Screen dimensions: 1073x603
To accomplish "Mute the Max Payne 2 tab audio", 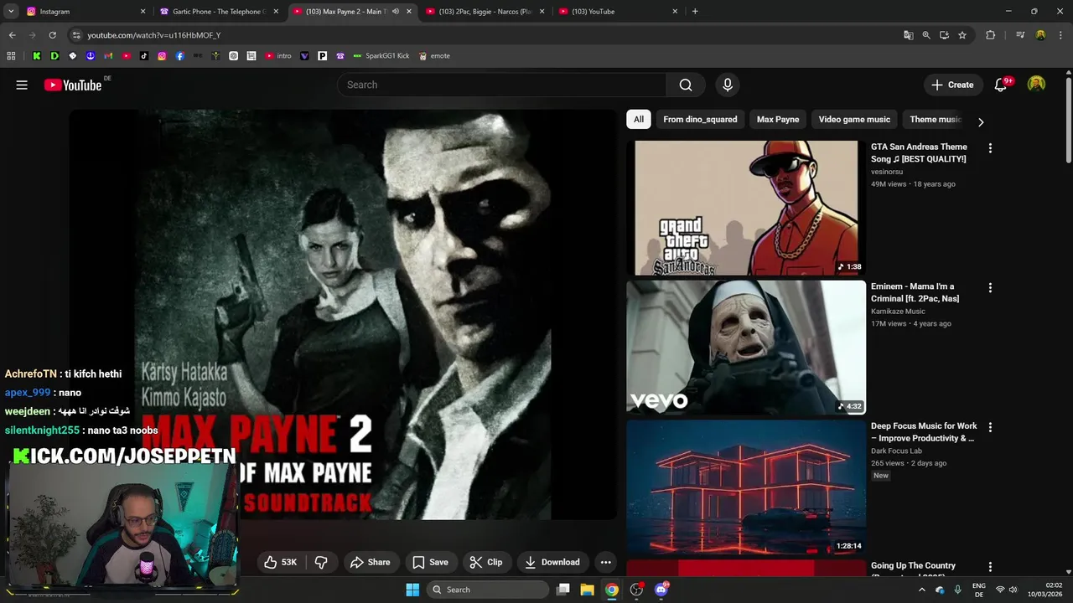I will click(x=396, y=12).
